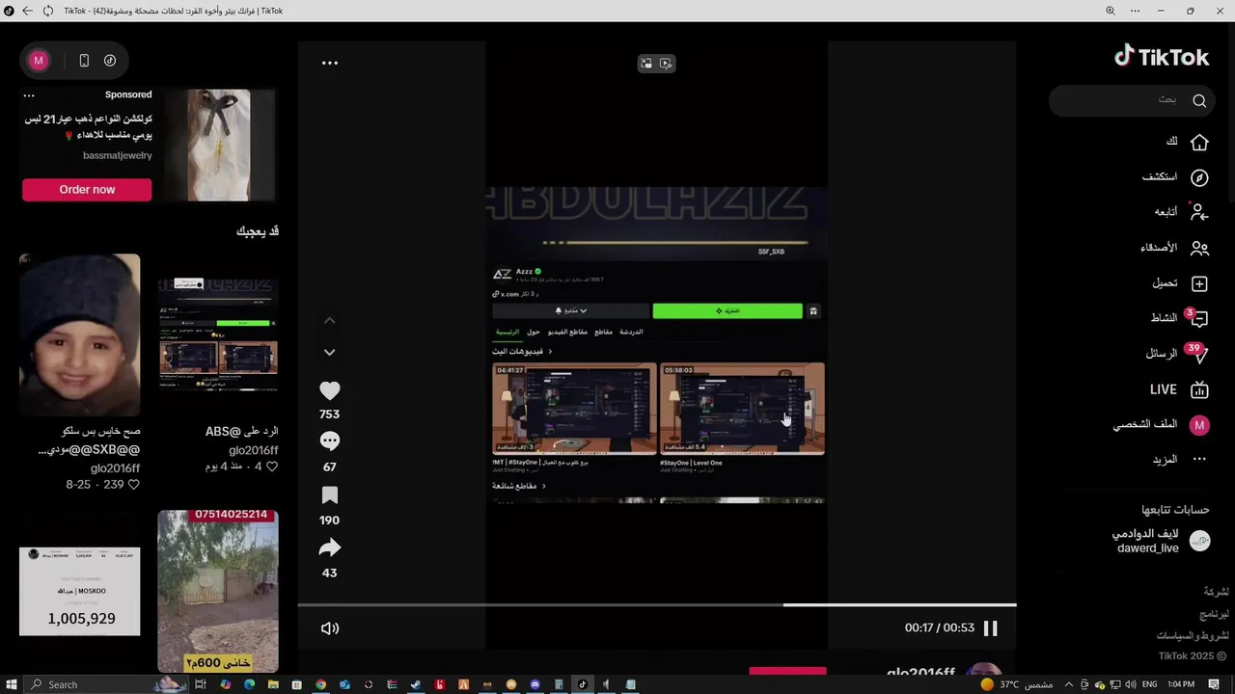Open the LIVE section
Screen dimensions: 1235x694
1179,389
